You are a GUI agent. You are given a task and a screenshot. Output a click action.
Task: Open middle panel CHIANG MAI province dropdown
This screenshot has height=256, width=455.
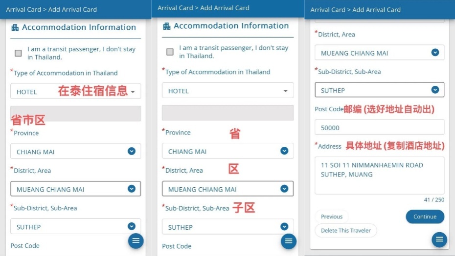coord(228,151)
